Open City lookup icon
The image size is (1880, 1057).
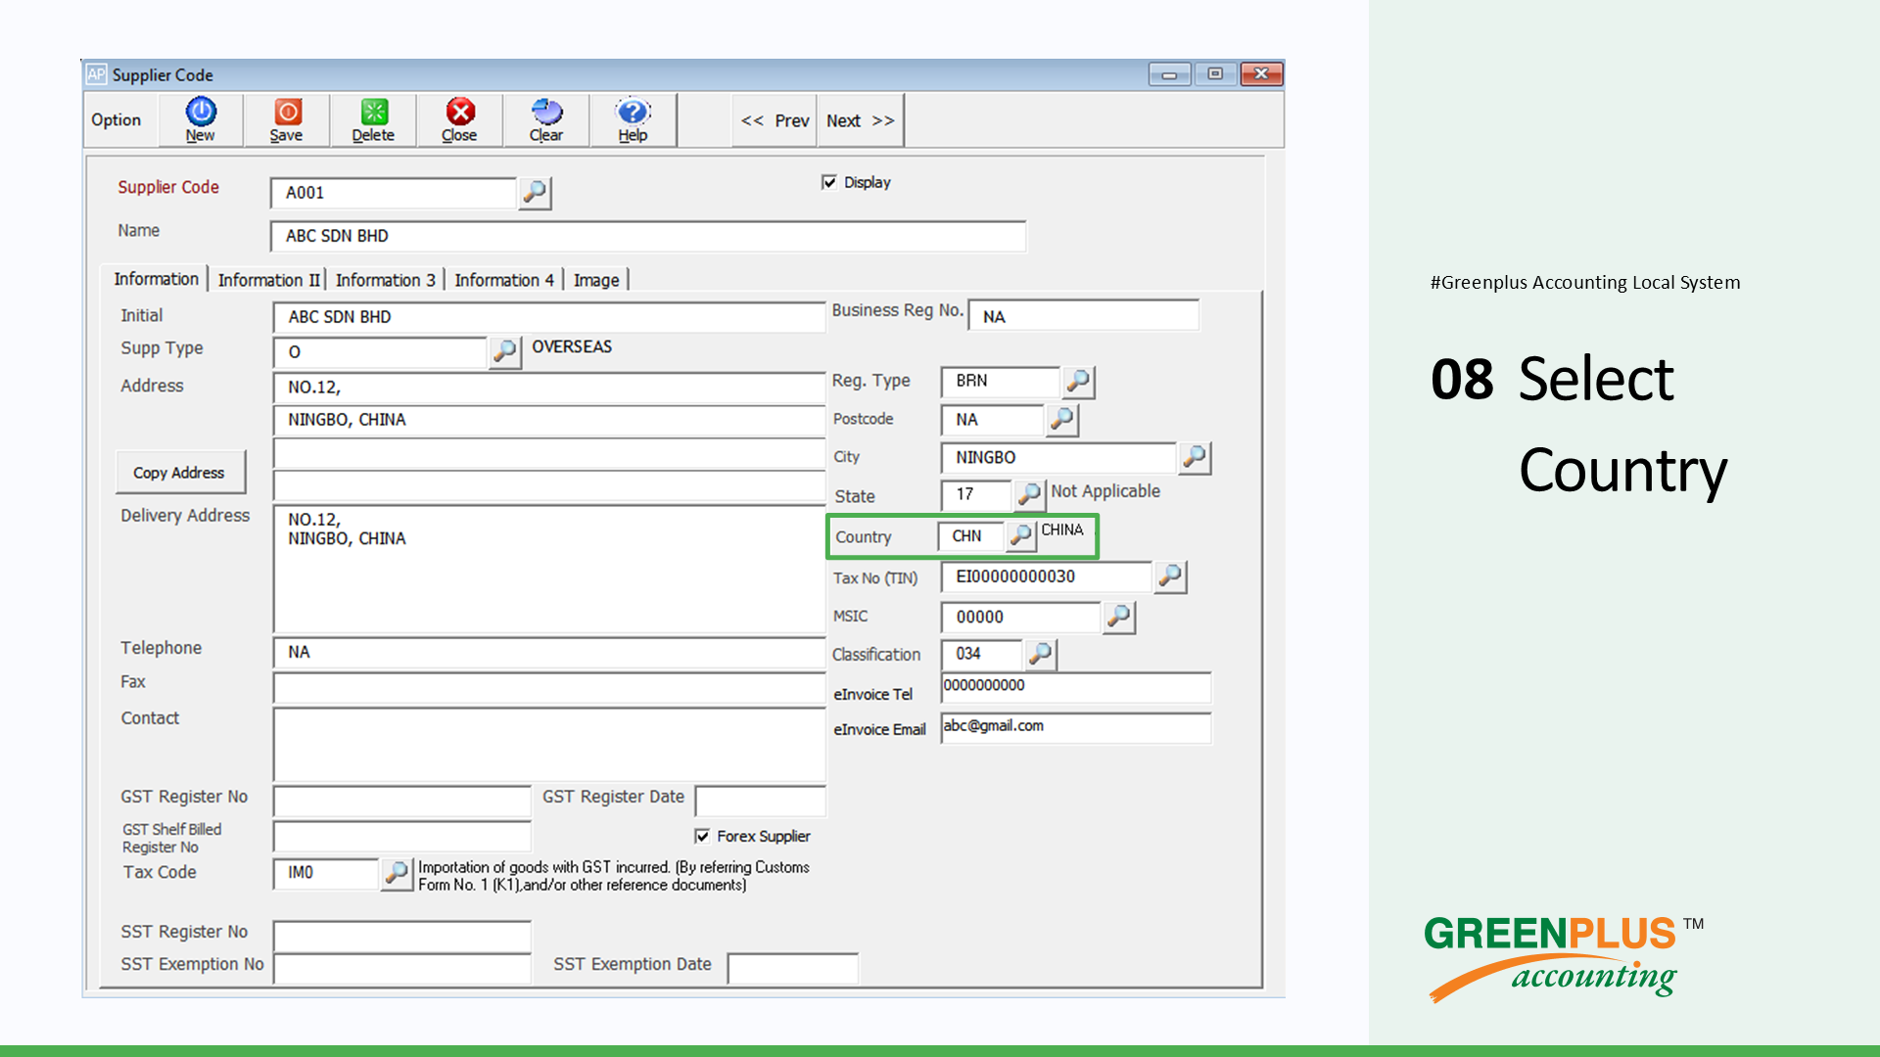[1195, 457]
